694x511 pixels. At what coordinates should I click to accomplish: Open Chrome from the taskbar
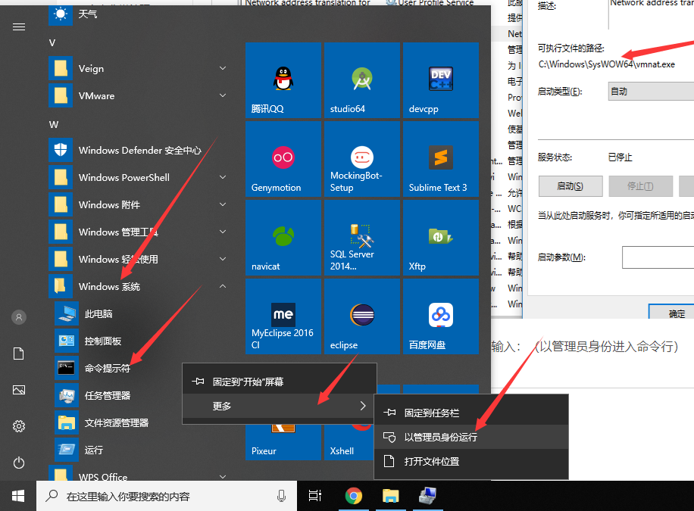(354, 496)
